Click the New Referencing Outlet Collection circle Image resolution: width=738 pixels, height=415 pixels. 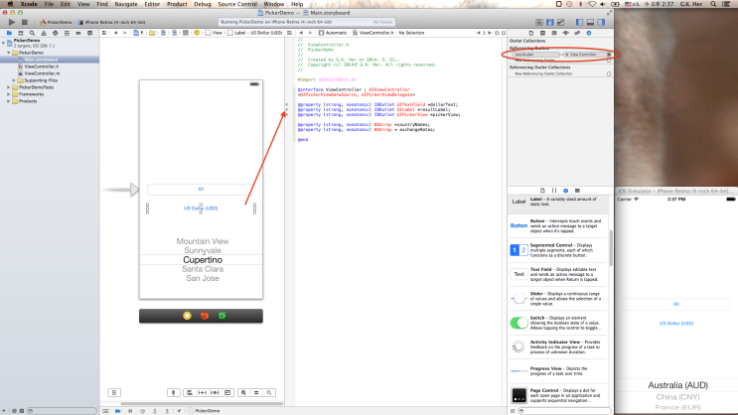click(609, 73)
